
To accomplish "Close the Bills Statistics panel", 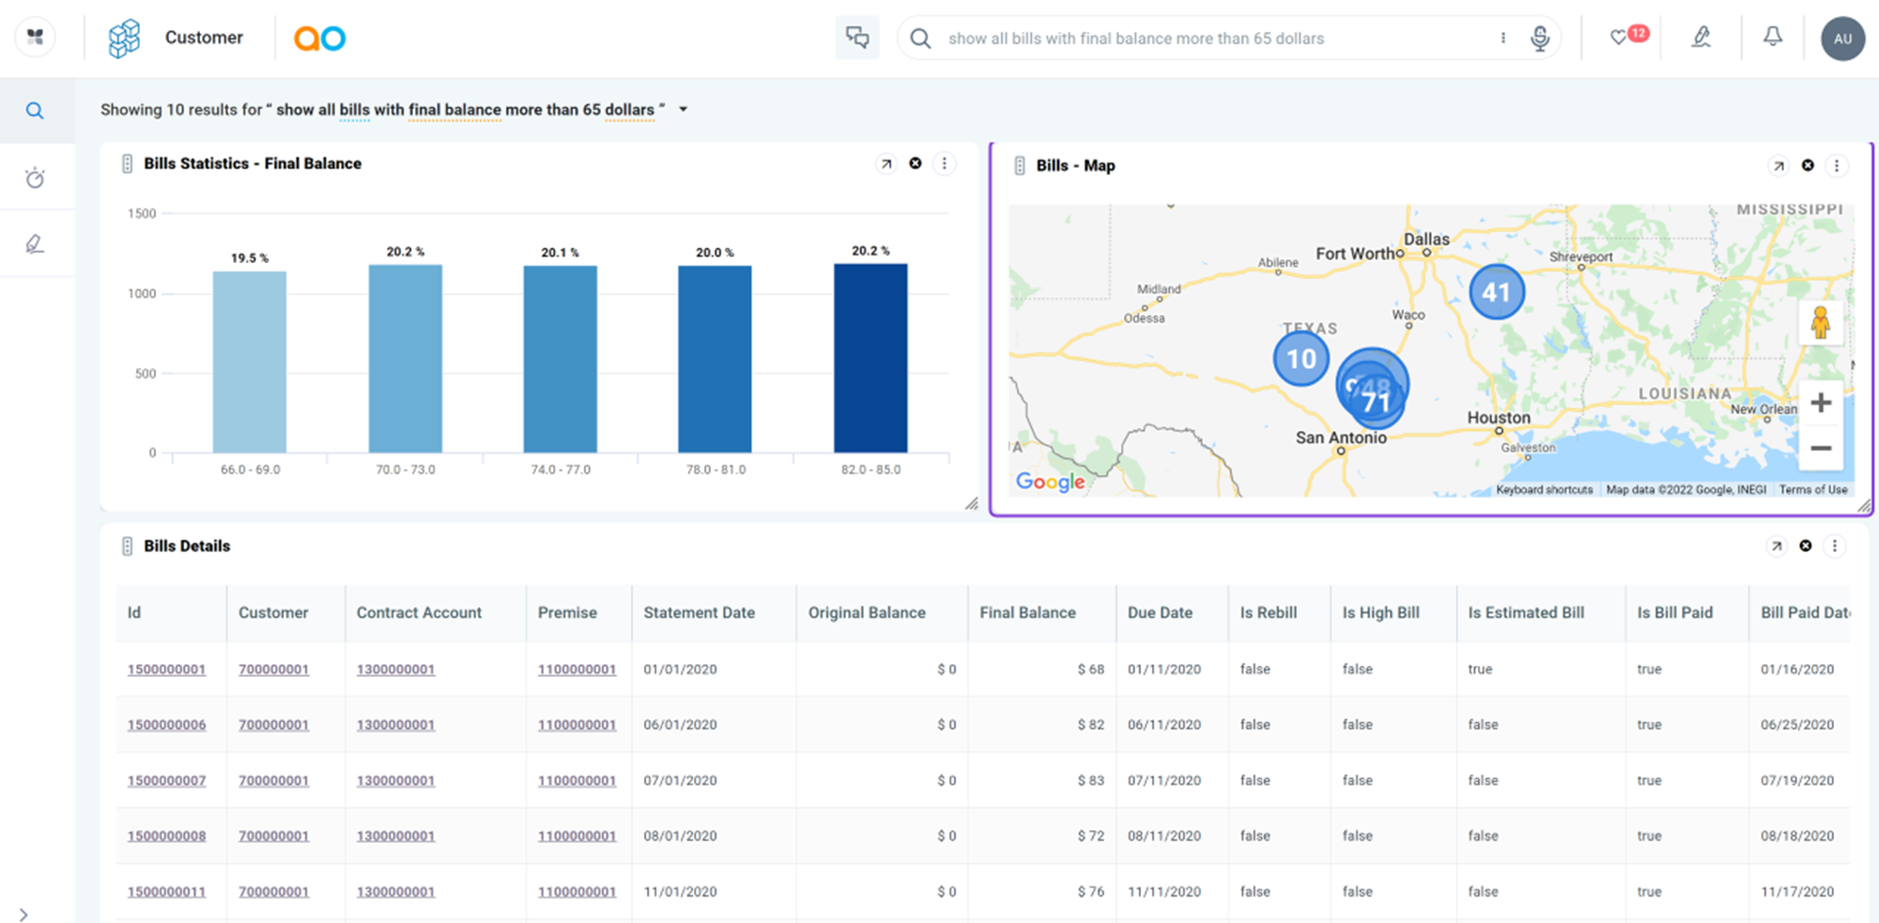I will (915, 163).
